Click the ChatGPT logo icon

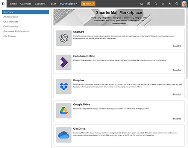[x=64, y=38]
